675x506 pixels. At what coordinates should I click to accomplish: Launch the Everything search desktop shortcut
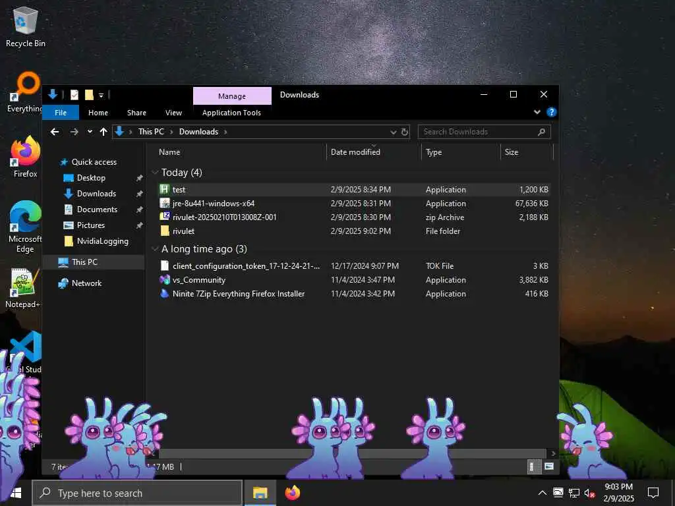24,92
